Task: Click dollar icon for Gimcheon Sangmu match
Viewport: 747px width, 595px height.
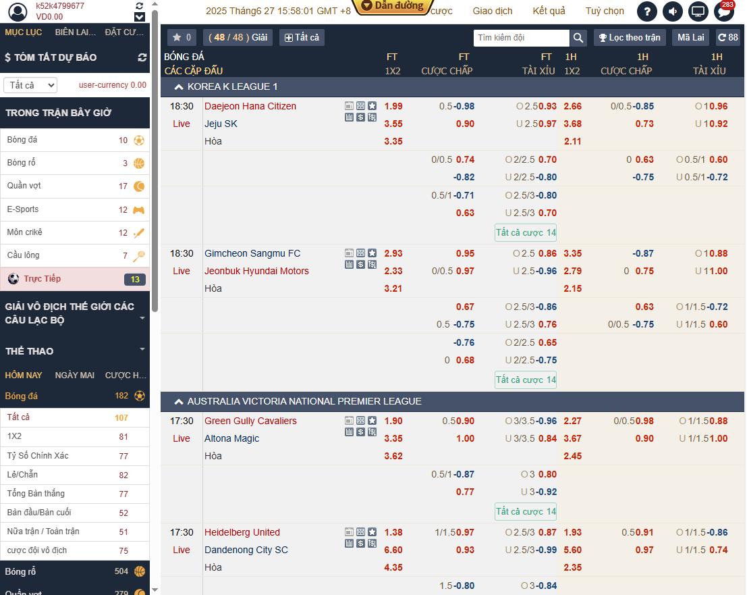Action: coord(360,264)
